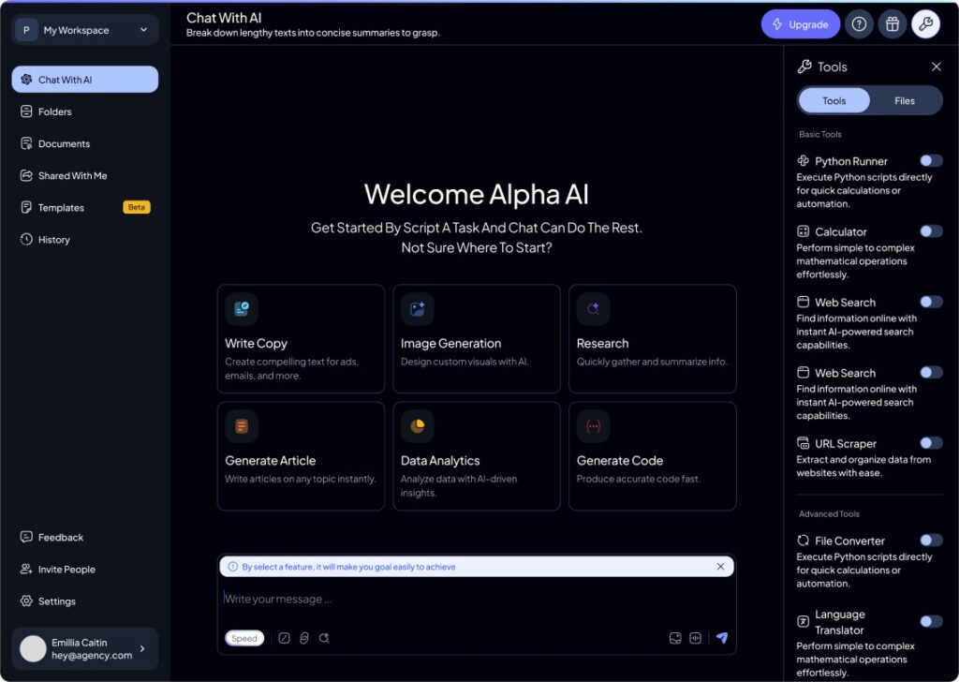This screenshot has height=682, width=959.
Task: Click the Data Analytics pie chart icon
Action: [417, 426]
